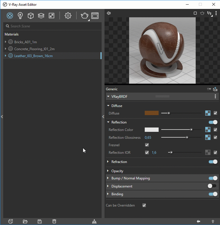This screenshot has height=225, width=220.
Task: Open the Reflection Color white swatch
Action: coord(152,130)
